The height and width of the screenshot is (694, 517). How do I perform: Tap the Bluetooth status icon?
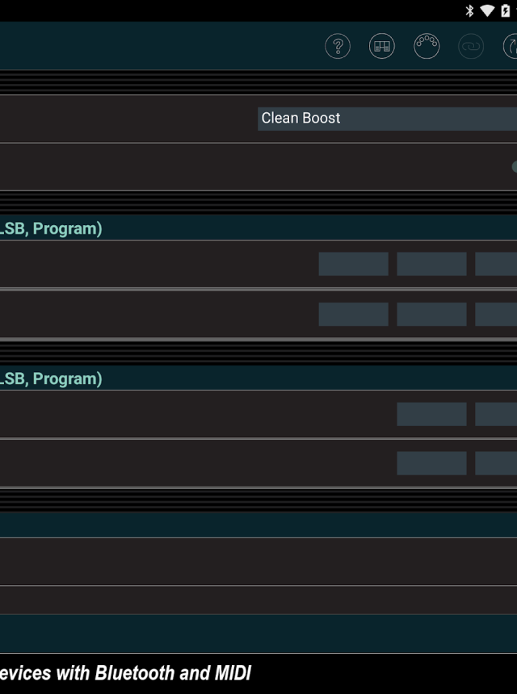pos(469,10)
